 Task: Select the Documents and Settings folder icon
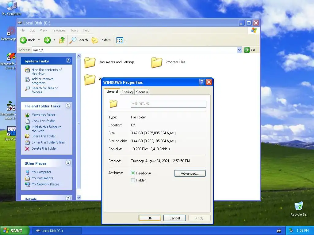click(x=90, y=62)
